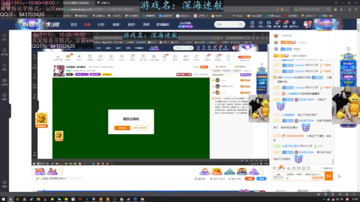Click the blue 背包 backpack button
The width and height of the screenshot is (360, 202).
[261, 179]
